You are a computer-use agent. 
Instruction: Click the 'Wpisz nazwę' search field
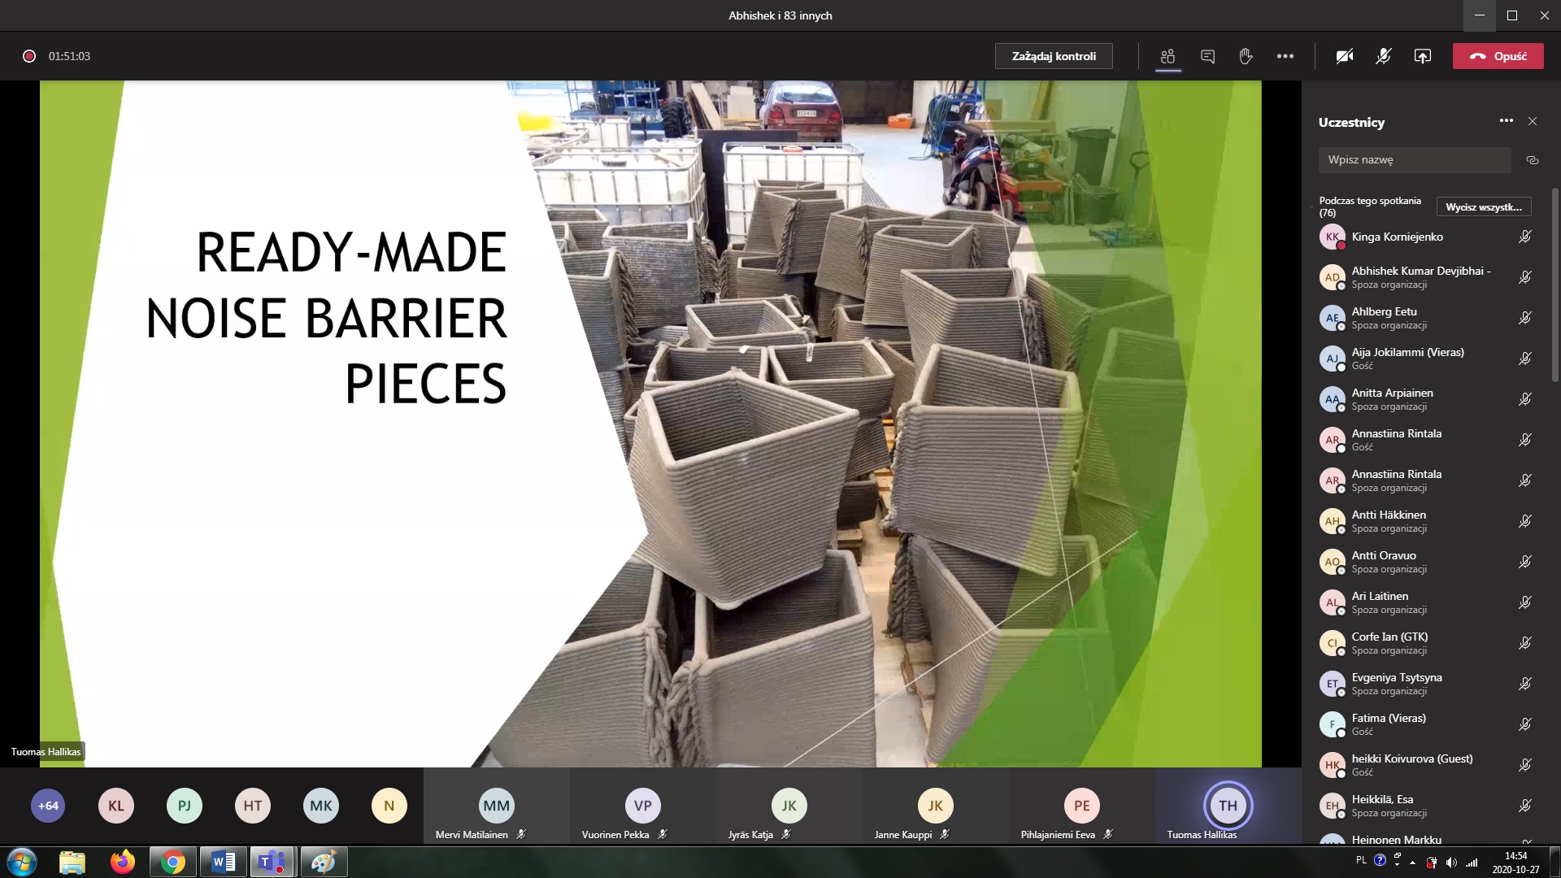[x=1414, y=160]
